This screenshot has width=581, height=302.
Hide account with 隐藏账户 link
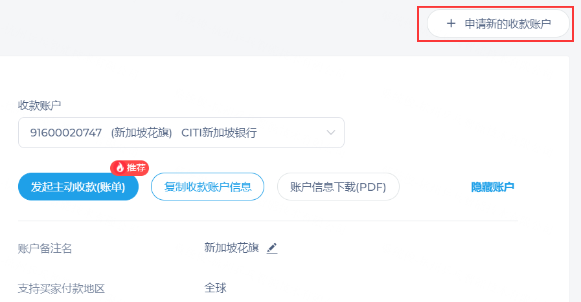point(492,187)
